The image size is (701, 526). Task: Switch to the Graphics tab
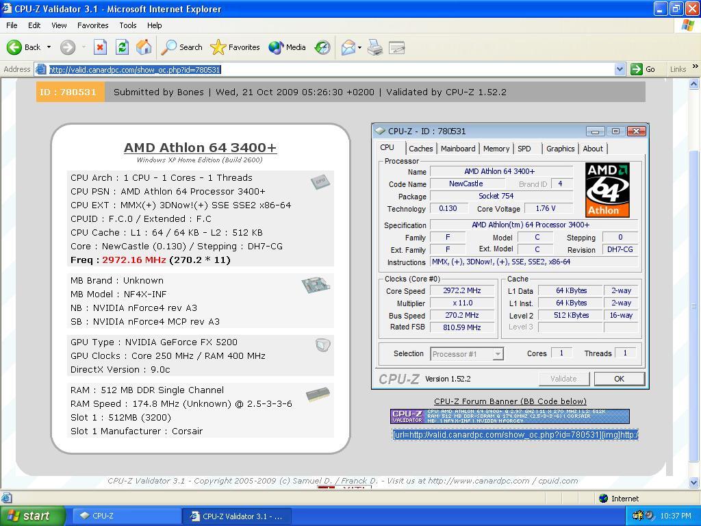tap(560, 149)
